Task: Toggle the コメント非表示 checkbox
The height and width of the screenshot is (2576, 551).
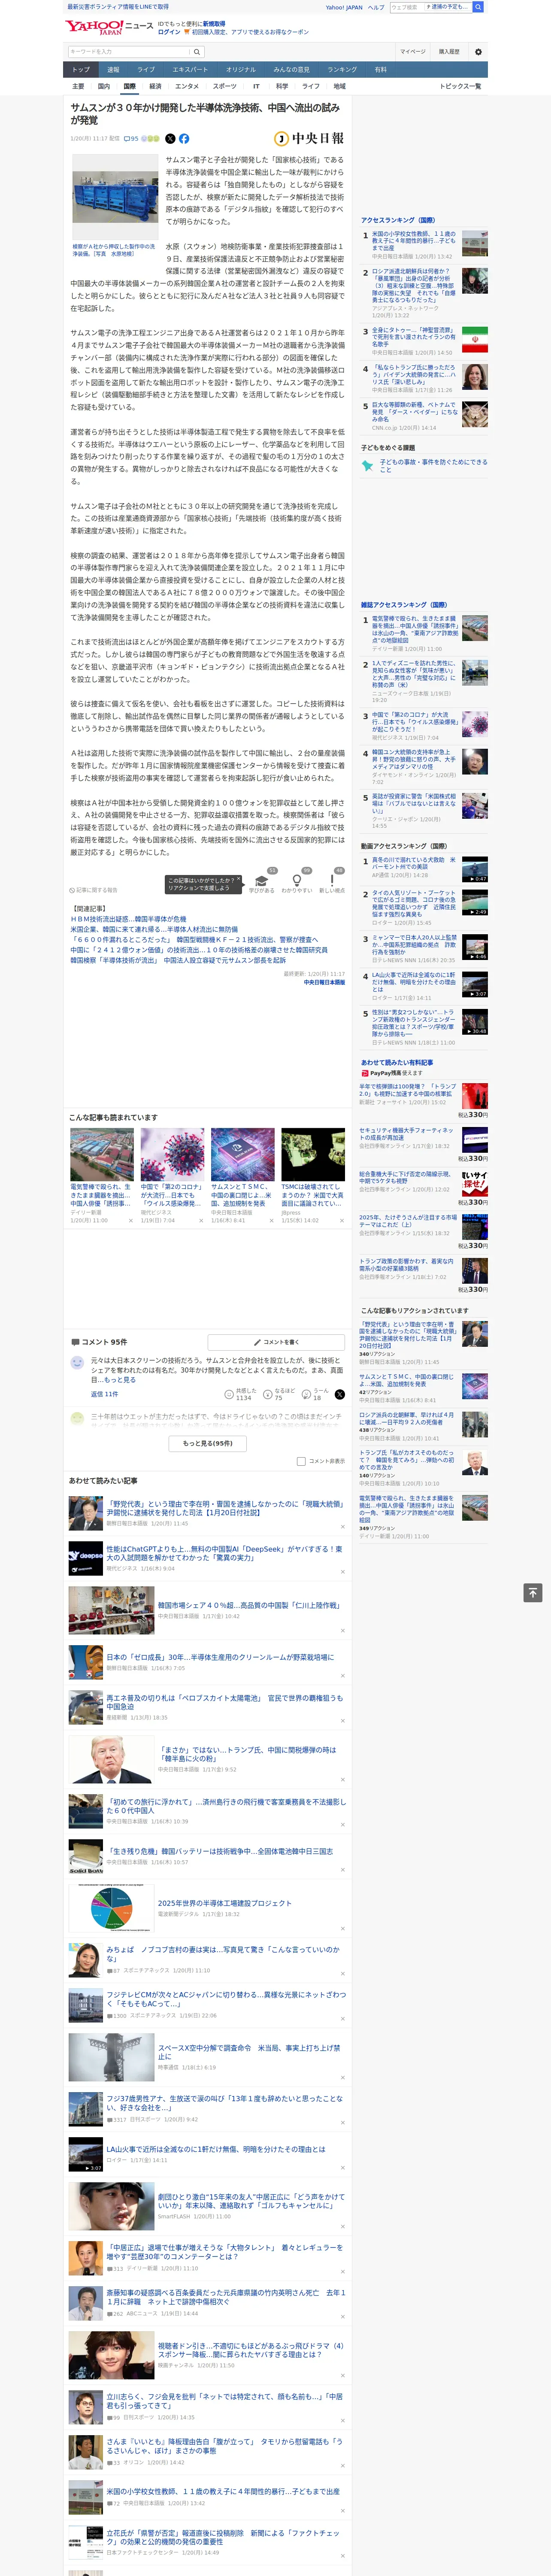Action: (301, 1461)
